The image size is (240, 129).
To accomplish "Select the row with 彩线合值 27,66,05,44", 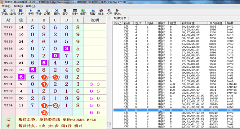I will (177, 87).
